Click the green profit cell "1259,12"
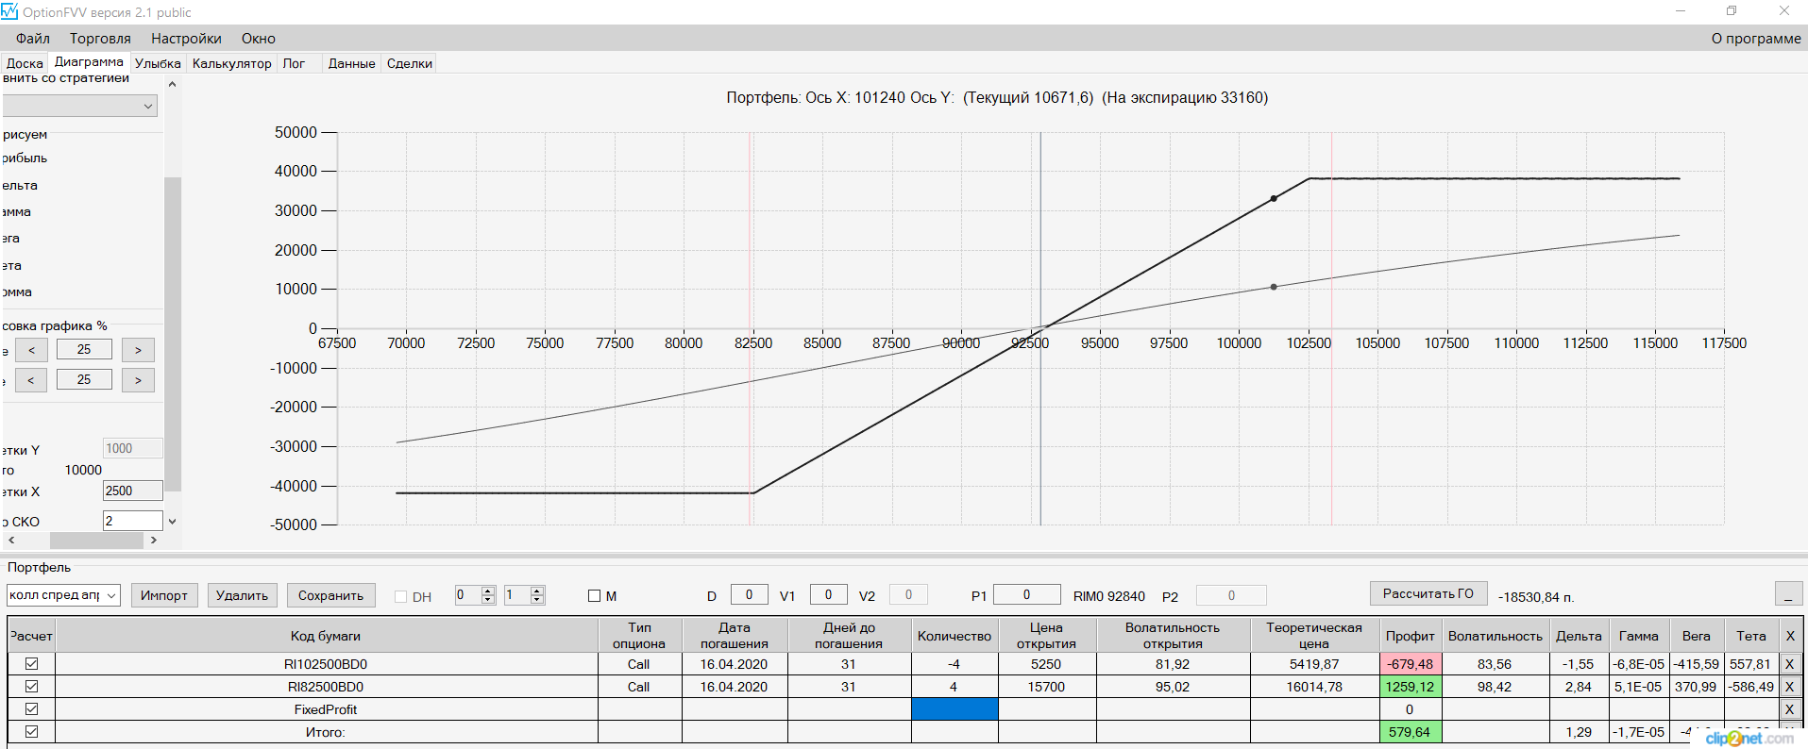This screenshot has width=1808, height=749. 1410,687
